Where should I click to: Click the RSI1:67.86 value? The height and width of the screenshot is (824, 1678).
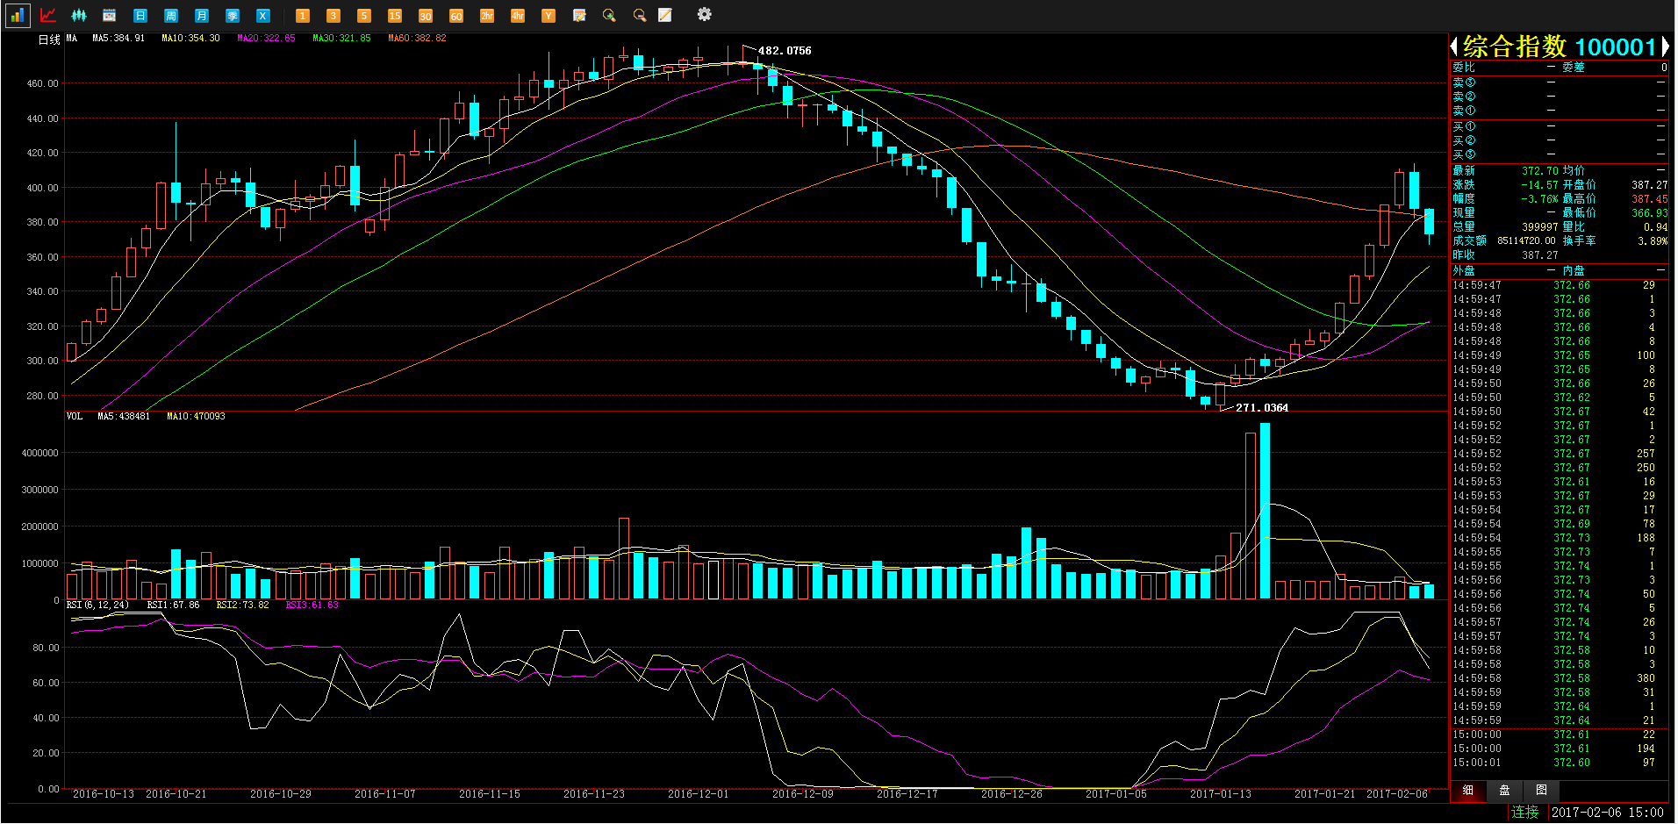173,605
